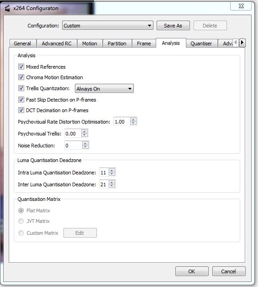The image size is (258, 287).
Task: Click the Save As button
Action: pos(173,26)
